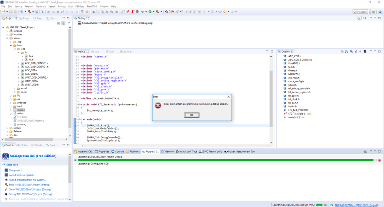Click the Quick Access input field
384x207 pixels.
click(x=360, y=12)
